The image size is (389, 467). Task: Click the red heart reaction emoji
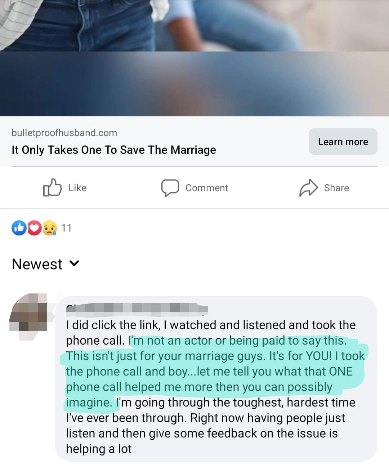(34, 228)
